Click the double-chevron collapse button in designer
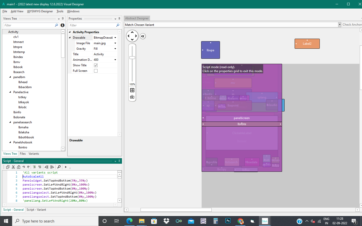The image size is (362, 226). (x=143, y=36)
